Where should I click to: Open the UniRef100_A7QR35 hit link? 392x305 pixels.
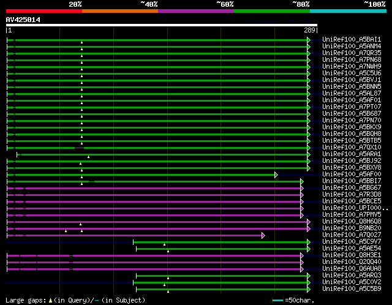[352, 53]
